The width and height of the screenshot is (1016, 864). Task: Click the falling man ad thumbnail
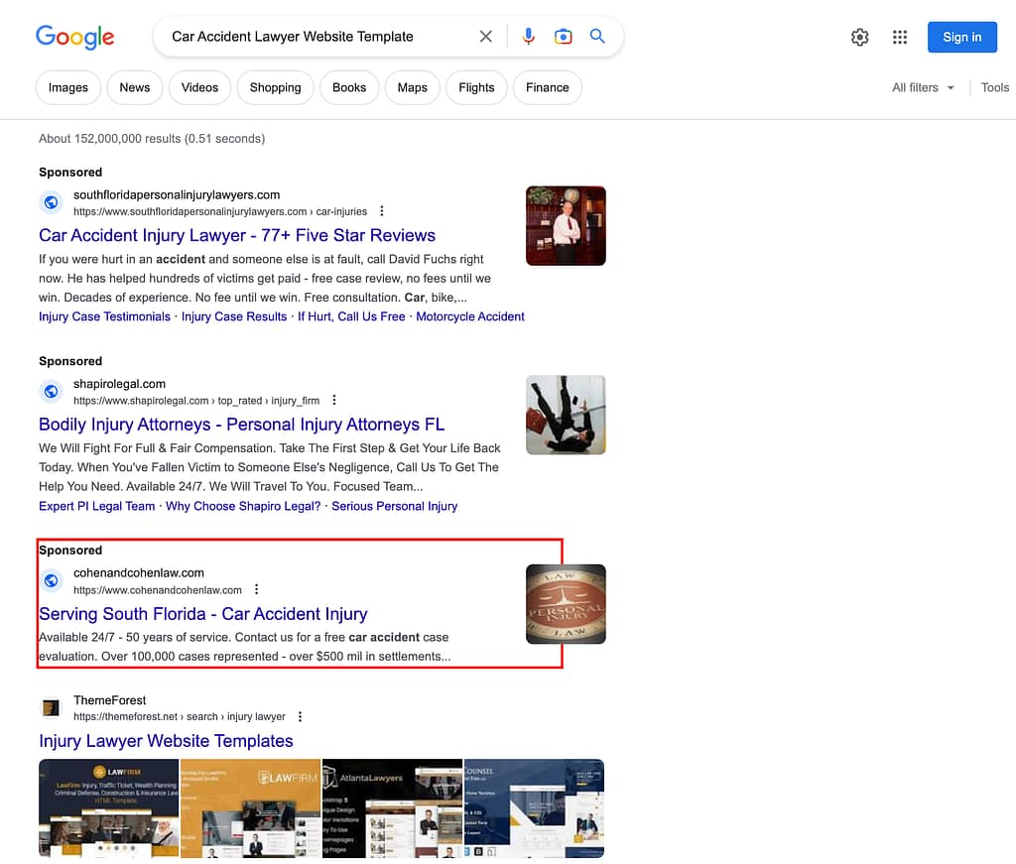pos(566,416)
